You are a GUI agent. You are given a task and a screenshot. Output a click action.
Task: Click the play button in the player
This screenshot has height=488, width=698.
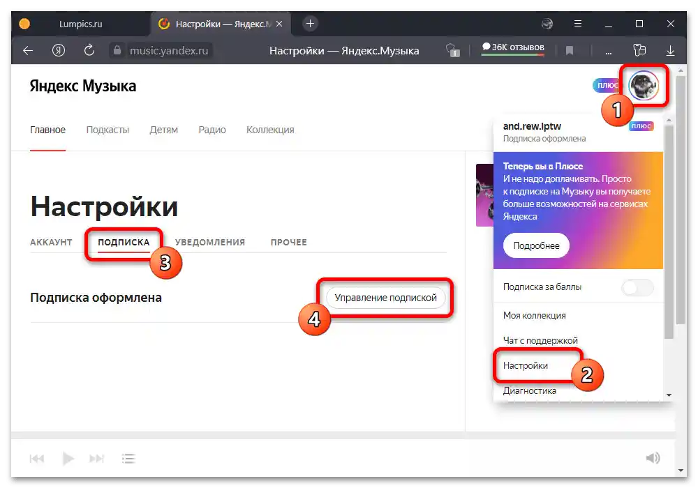point(68,458)
